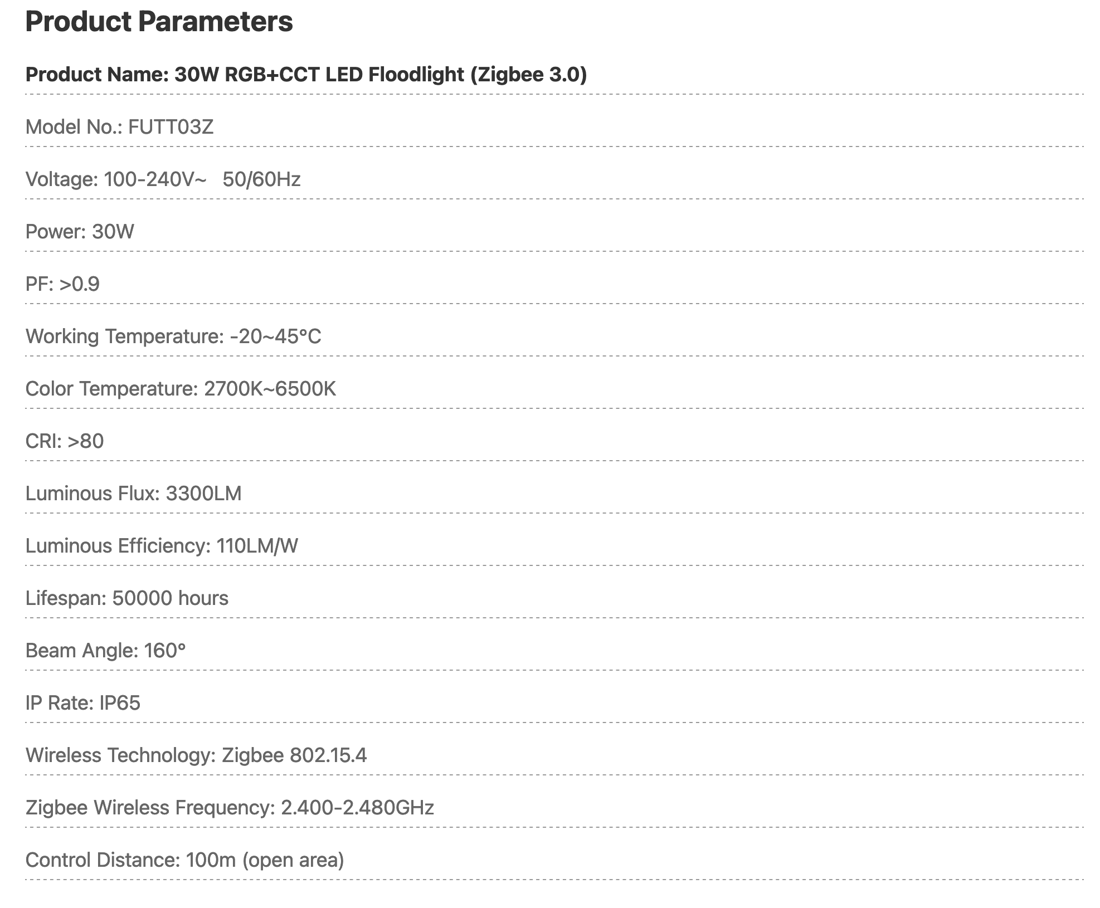The width and height of the screenshot is (1100, 908).
Task: Click the "(open area)" text
Action: tap(293, 860)
